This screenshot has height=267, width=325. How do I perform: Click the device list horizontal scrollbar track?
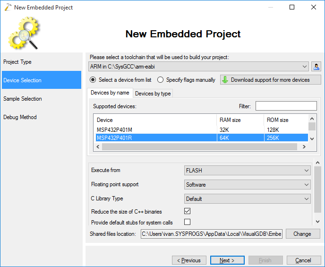(200, 147)
